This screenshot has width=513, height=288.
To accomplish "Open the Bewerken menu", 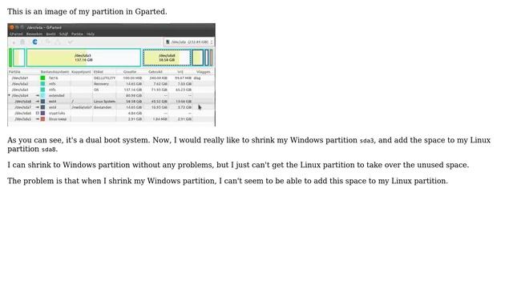I will (x=34, y=34).
